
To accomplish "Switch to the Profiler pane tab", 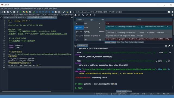I will [x=131, y=42].
